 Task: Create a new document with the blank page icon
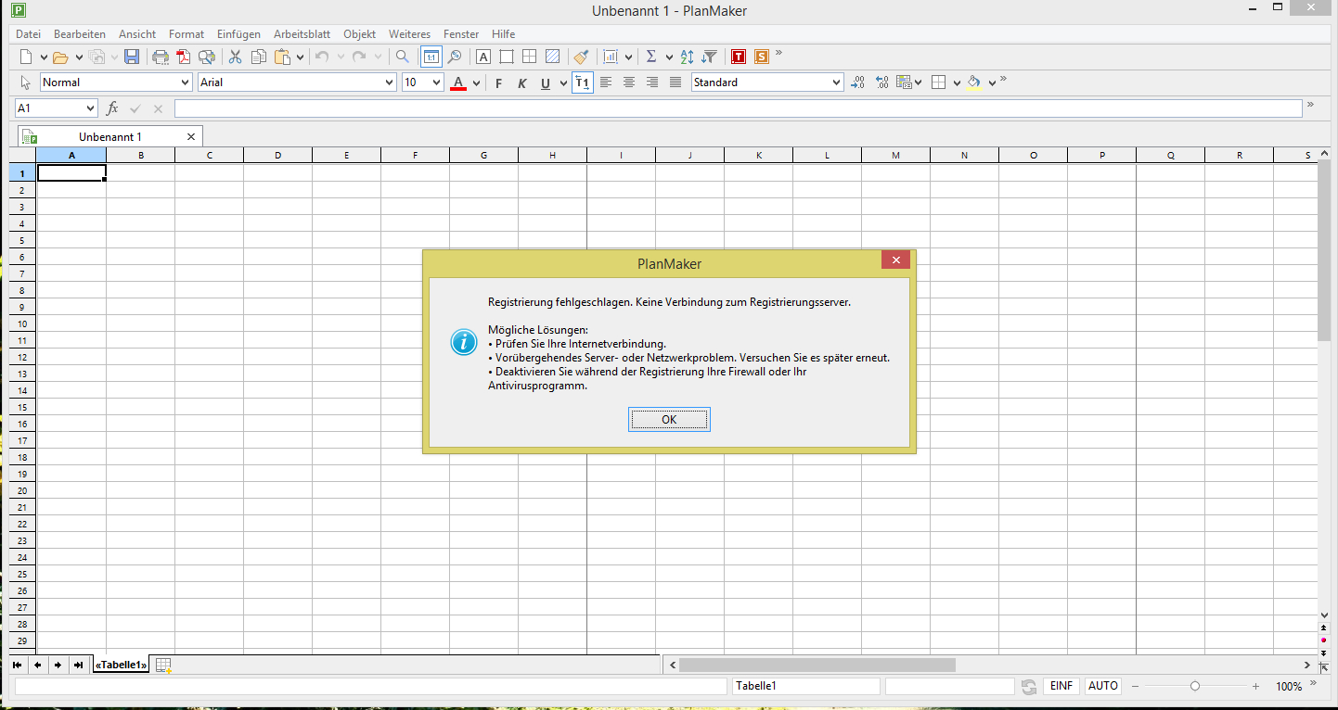click(26, 57)
